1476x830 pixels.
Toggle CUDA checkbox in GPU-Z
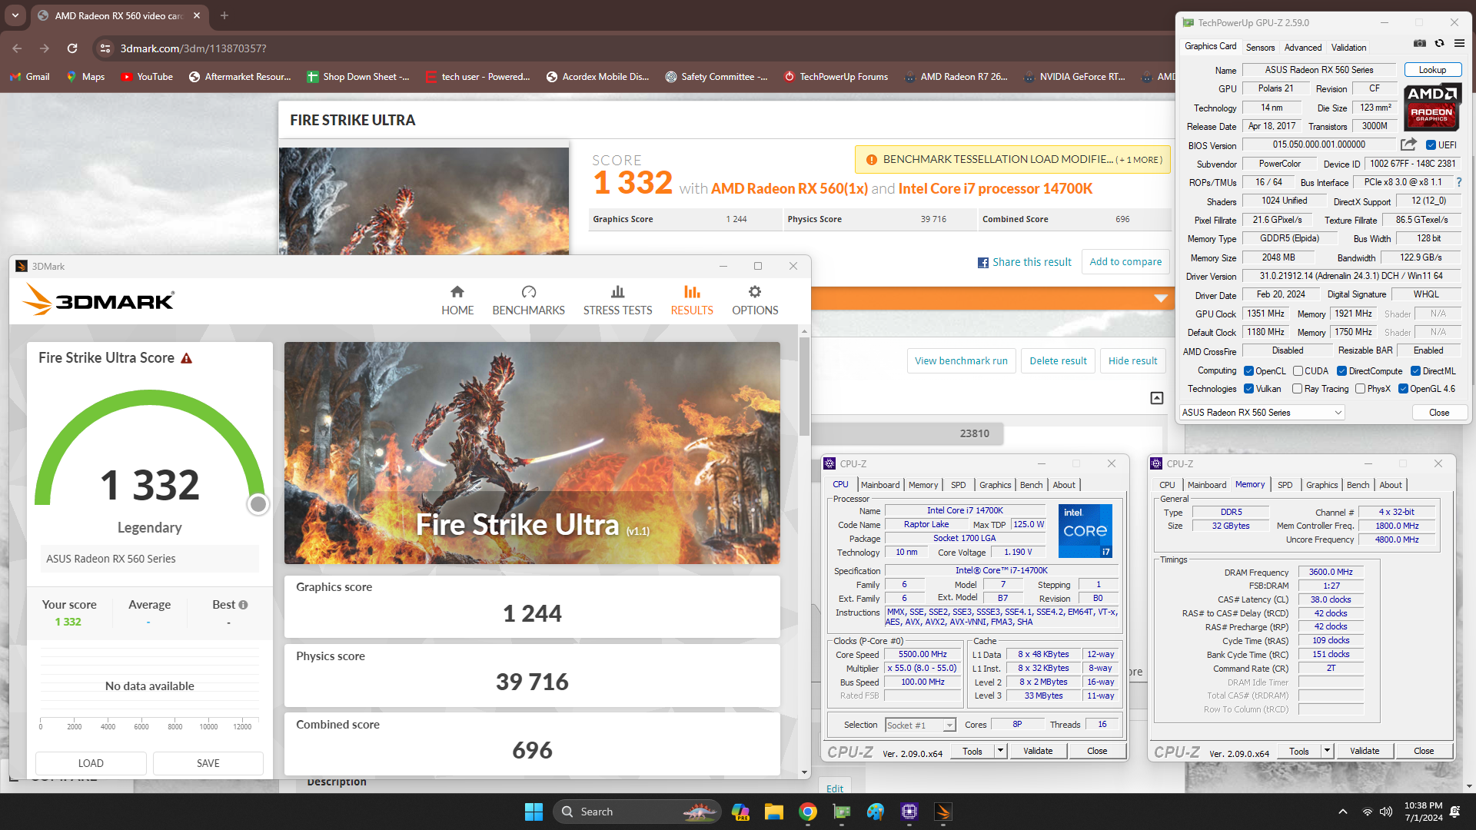(1298, 371)
